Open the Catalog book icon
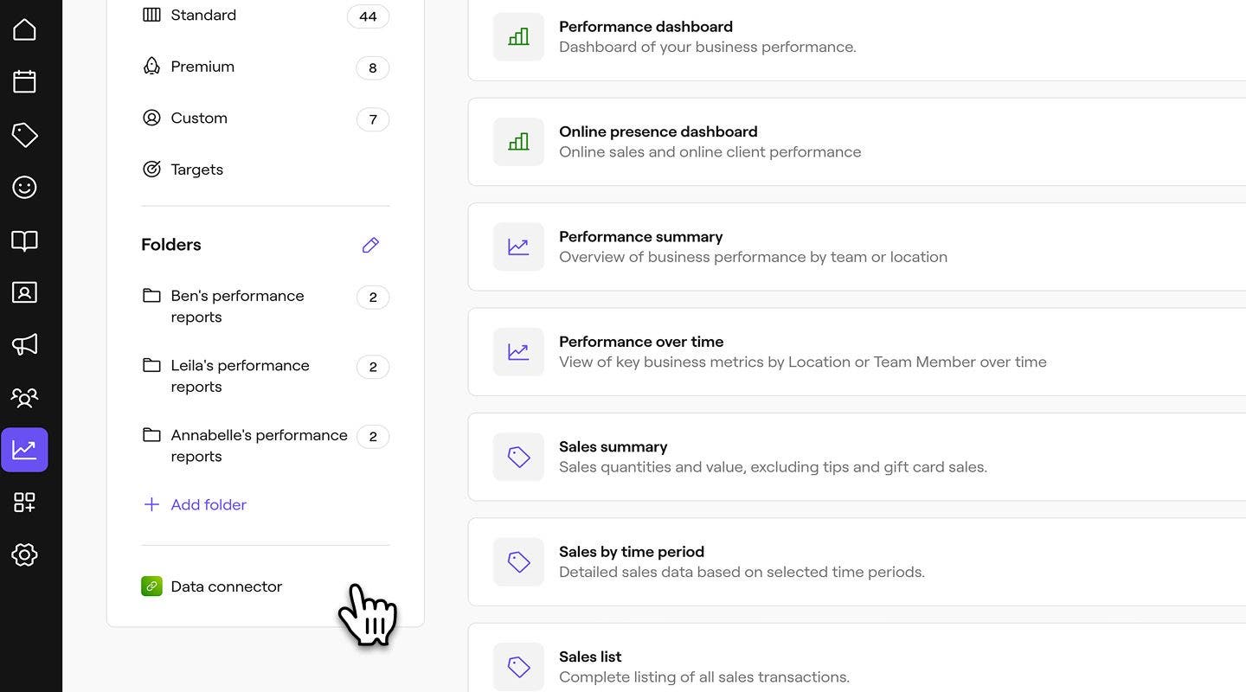The height and width of the screenshot is (692, 1246). pos(24,240)
